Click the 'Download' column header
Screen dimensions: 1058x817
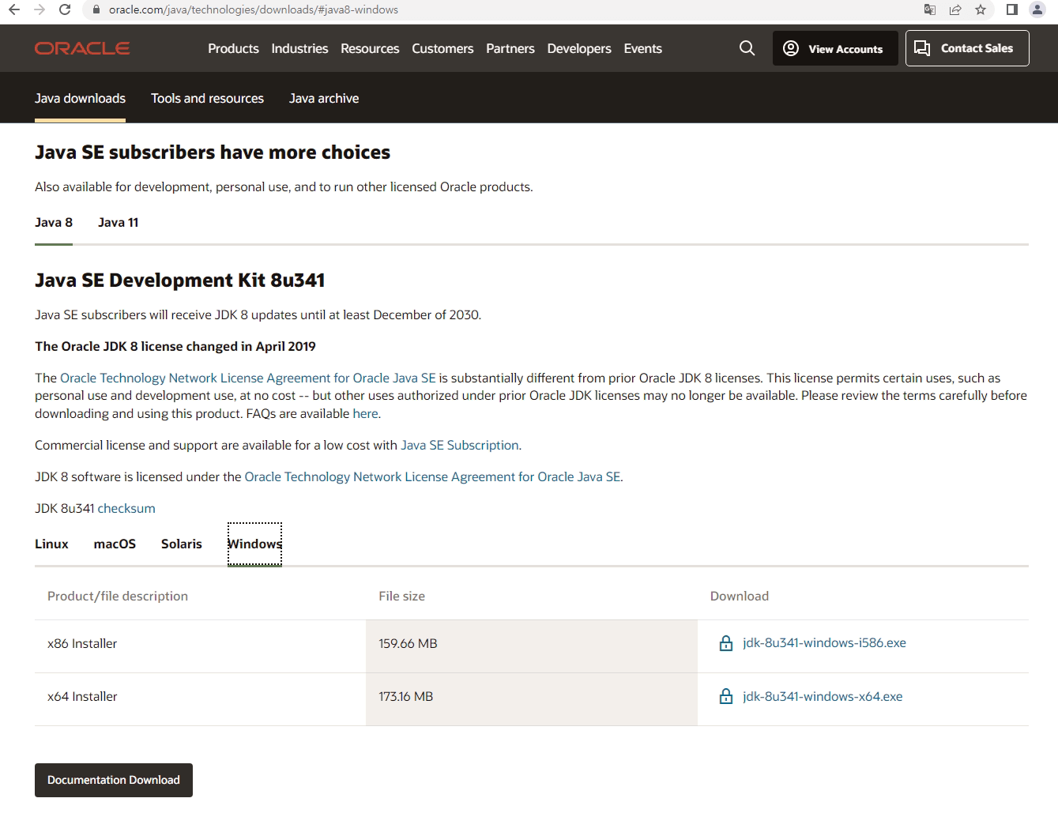[740, 596]
